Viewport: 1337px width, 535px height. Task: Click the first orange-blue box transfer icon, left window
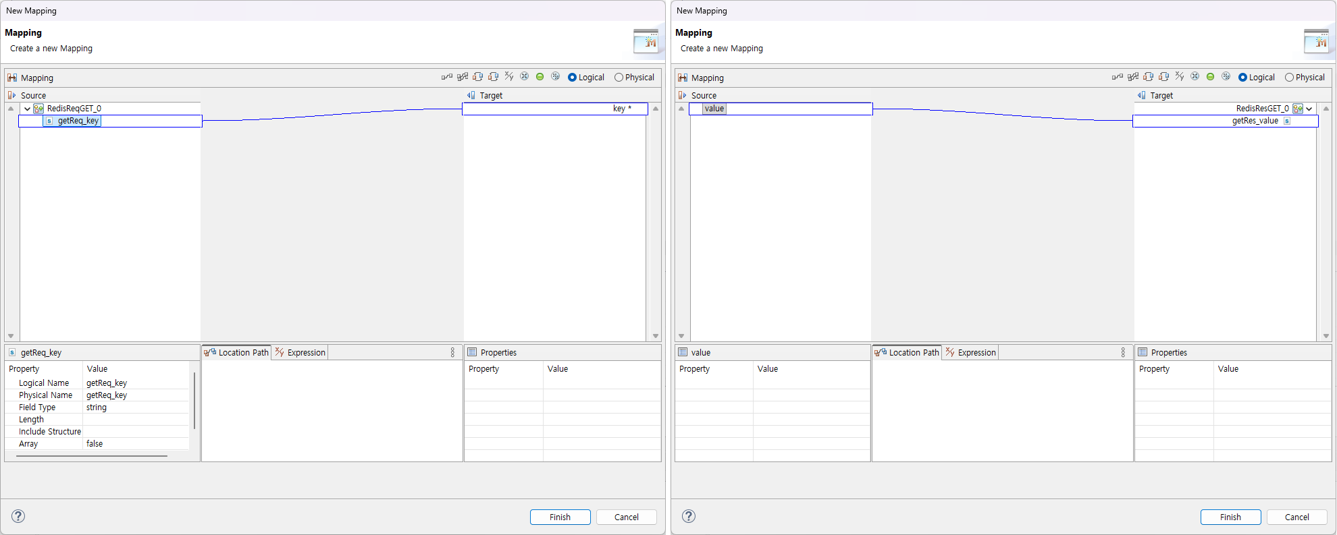478,77
